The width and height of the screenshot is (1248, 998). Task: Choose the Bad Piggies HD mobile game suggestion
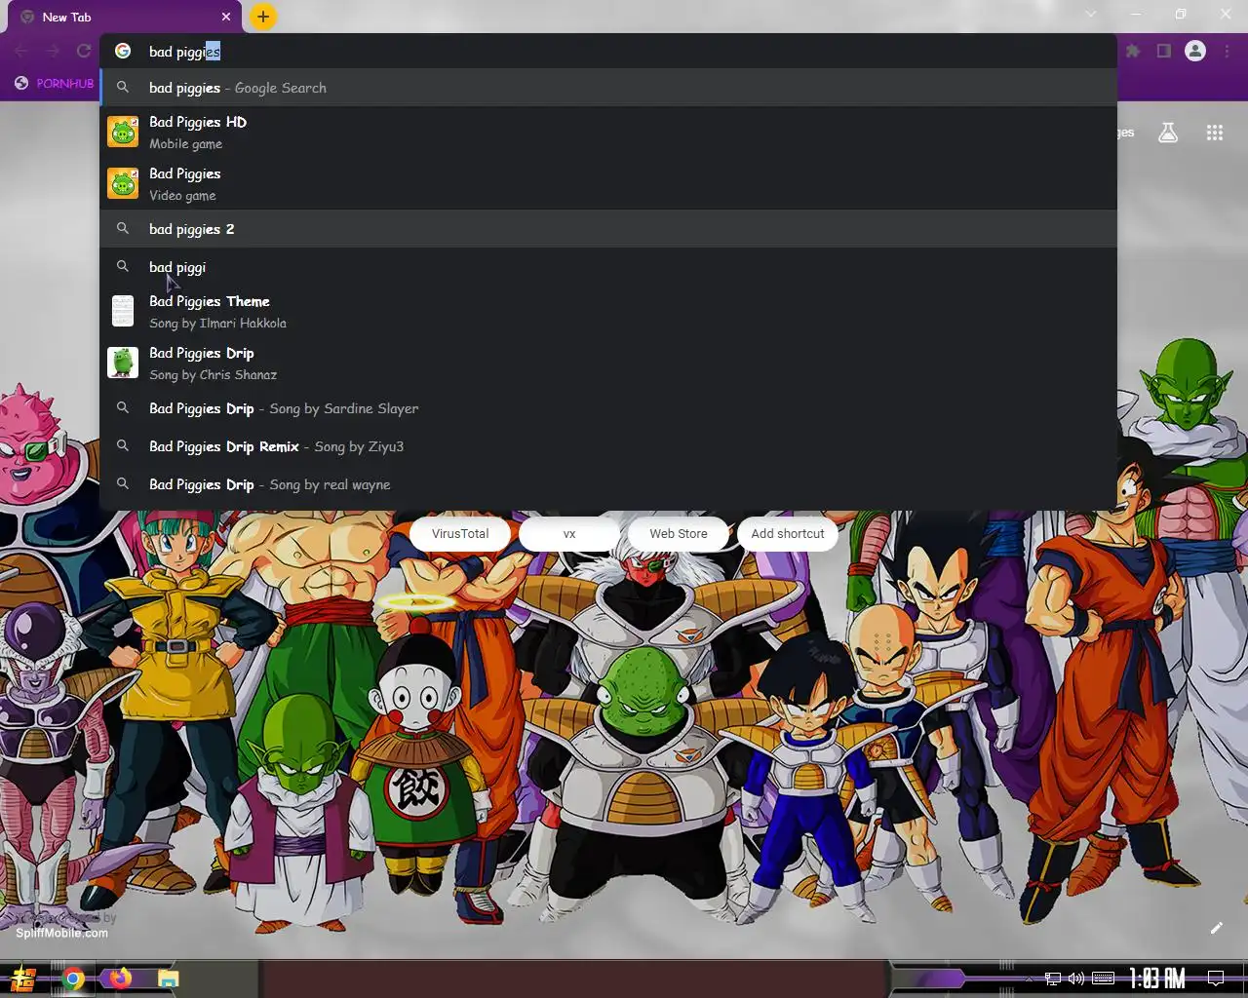tap(608, 132)
